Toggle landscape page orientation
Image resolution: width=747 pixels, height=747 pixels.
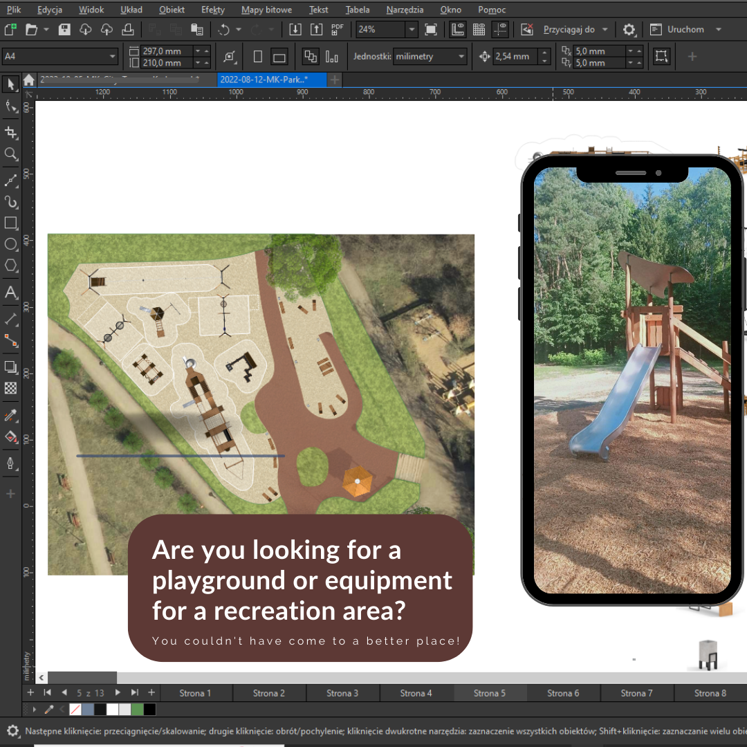coord(279,57)
